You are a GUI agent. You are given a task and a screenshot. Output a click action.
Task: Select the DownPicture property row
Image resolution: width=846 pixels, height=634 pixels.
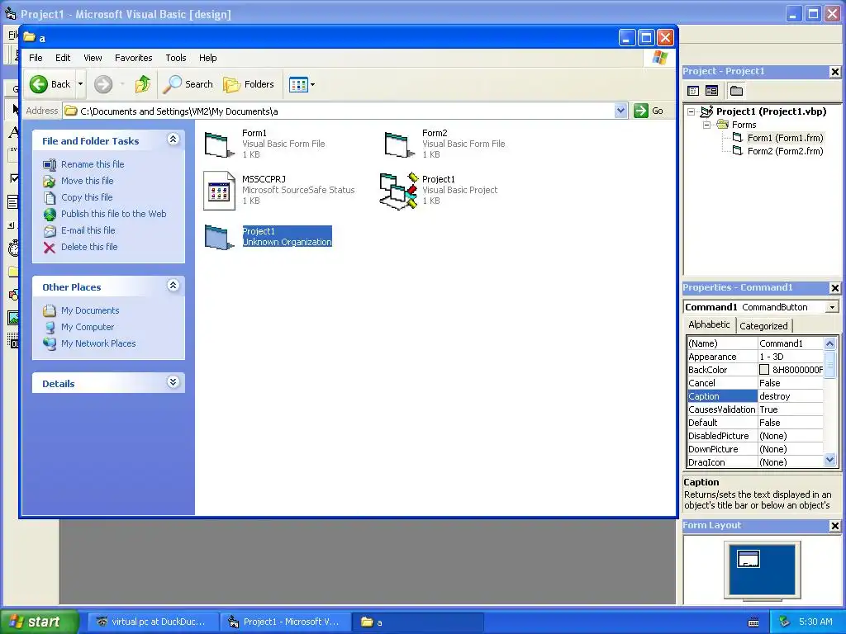755,449
